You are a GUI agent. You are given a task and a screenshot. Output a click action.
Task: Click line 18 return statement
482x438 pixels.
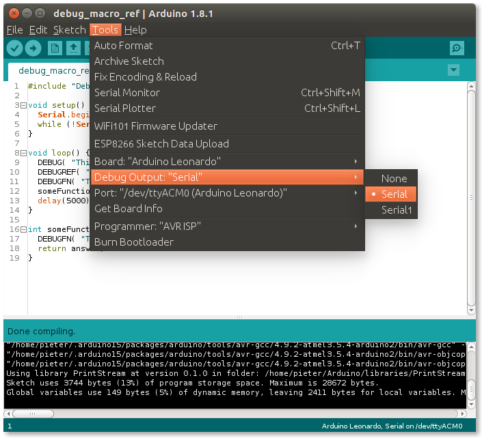[x=64, y=249]
